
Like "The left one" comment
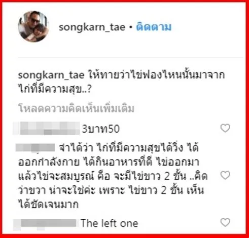point(225,222)
